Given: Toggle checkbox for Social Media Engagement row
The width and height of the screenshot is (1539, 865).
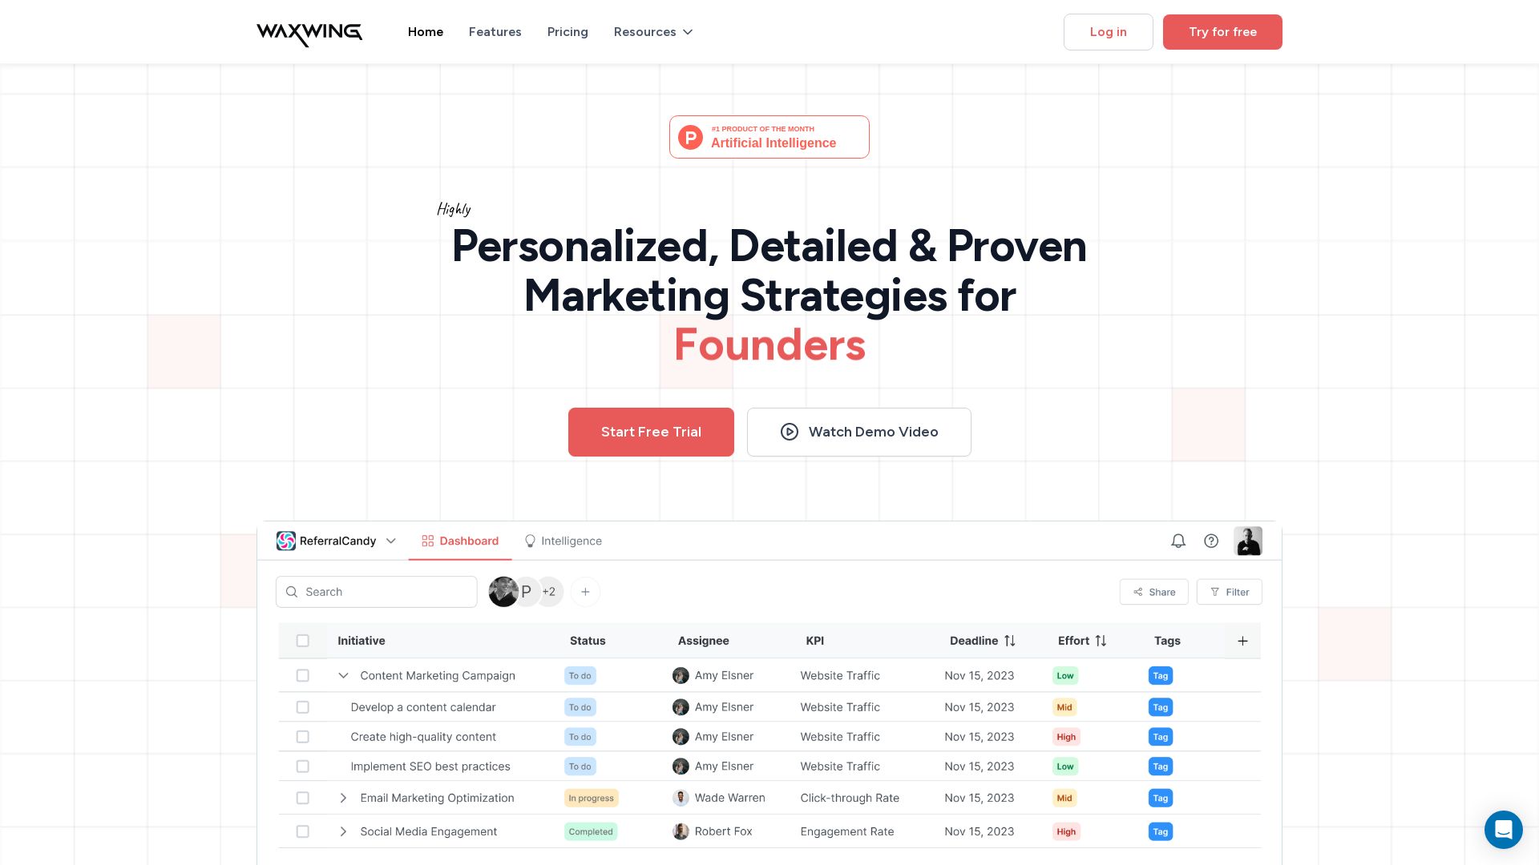Looking at the screenshot, I should (303, 832).
